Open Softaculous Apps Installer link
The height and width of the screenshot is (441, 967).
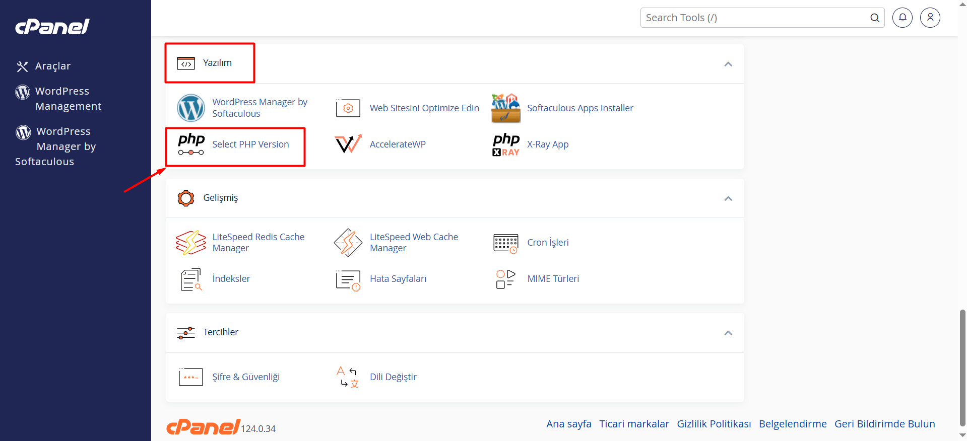pyautogui.click(x=580, y=108)
